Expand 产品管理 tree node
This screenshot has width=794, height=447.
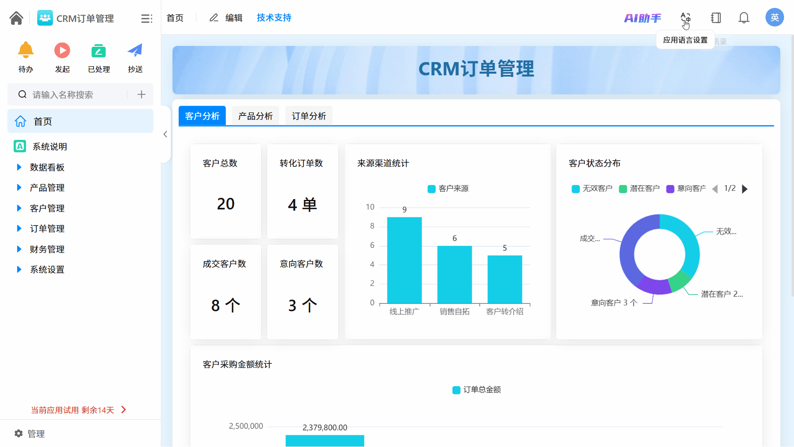click(19, 187)
